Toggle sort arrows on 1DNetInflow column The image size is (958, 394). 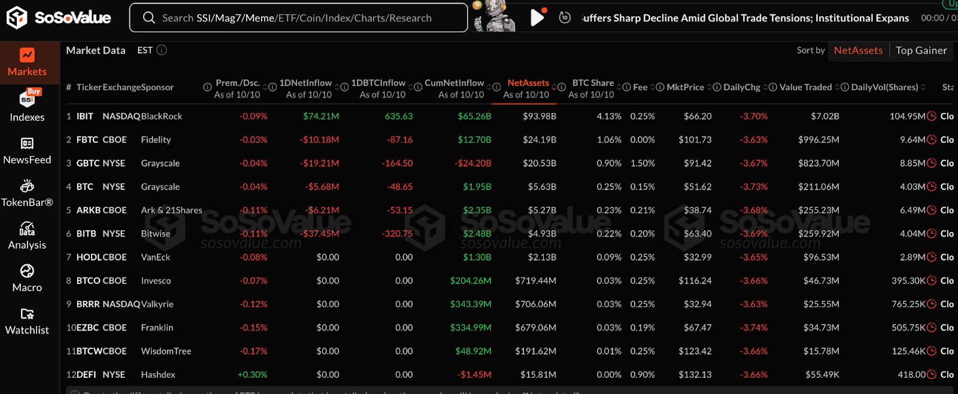pyautogui.click(x=337, y=87)
